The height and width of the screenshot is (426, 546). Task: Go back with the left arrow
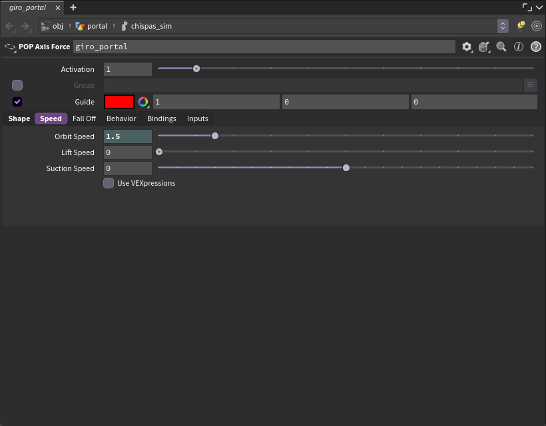[x=10, y=26]
